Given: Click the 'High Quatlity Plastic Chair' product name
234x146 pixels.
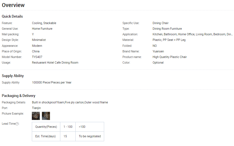Looking at the screenshot, I should [x=169, y=57].
